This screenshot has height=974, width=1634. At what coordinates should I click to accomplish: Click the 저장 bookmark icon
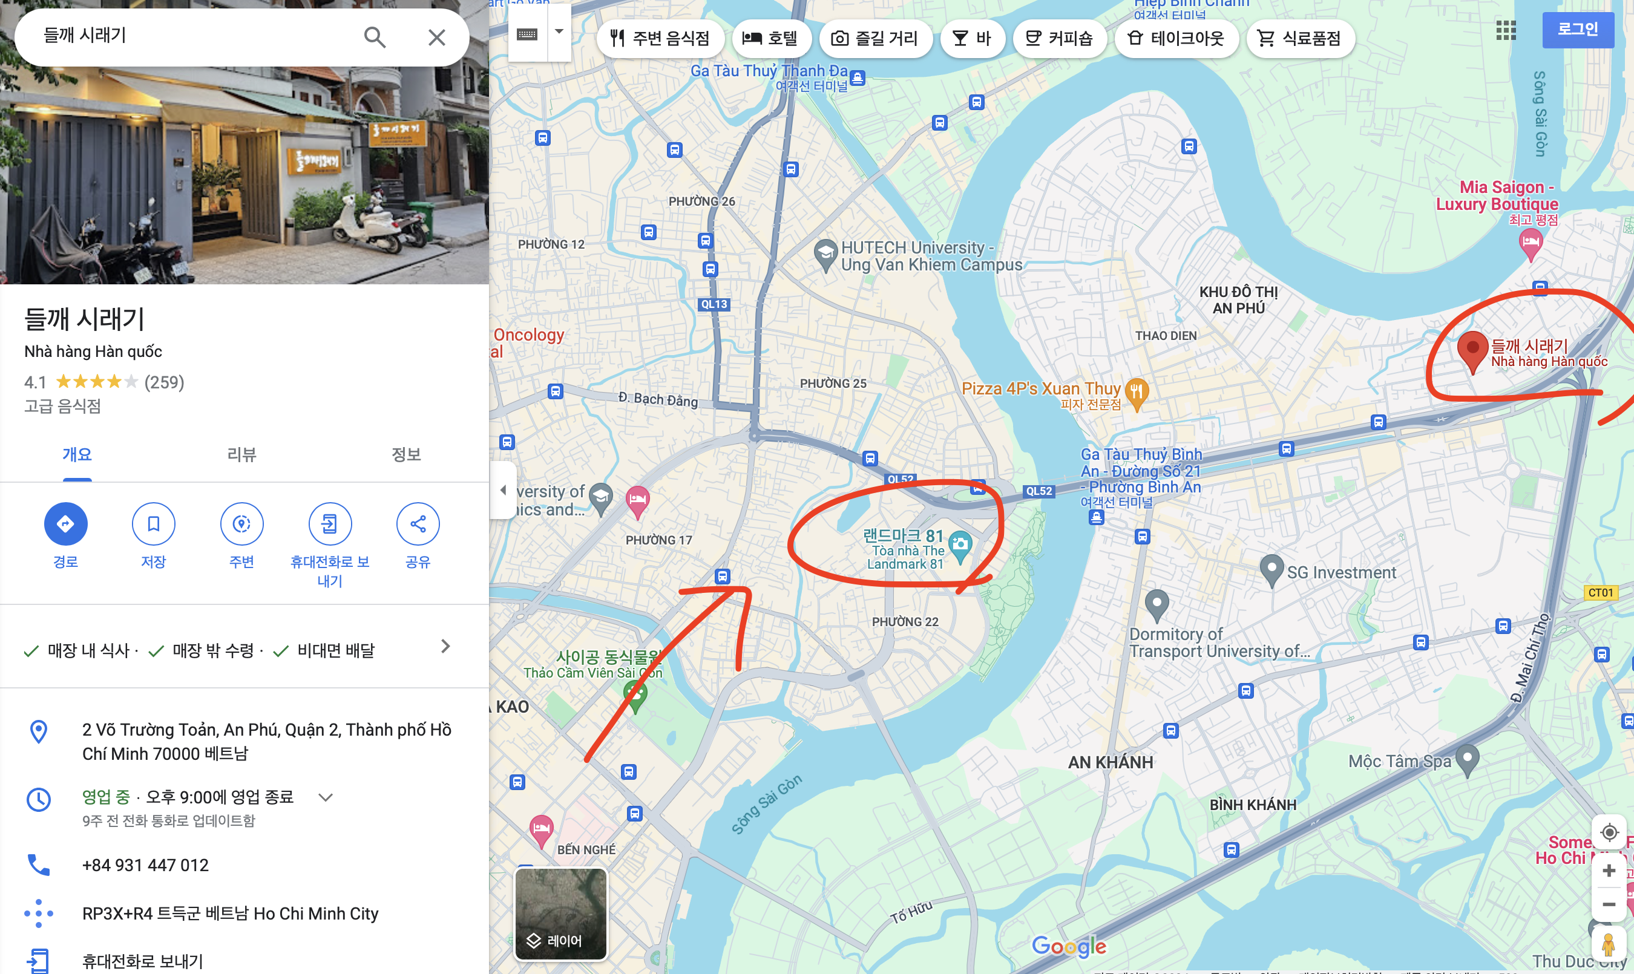coord(153,524)
